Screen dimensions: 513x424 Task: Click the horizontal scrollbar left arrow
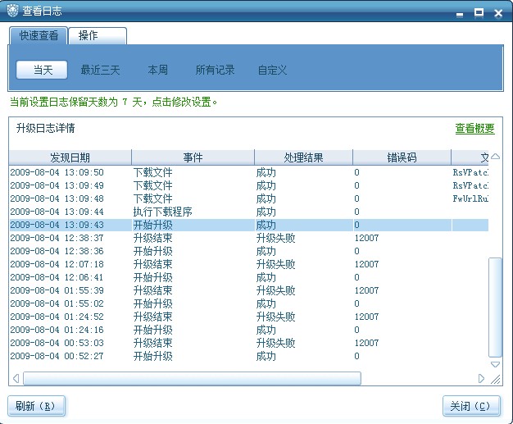(x=16, y=379)
